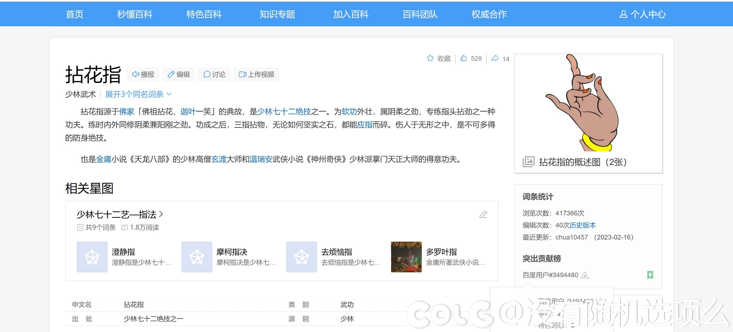Click the edit pencil icon in star map box
This screenshot has height=332, width=733.
pyautogui.click(x=483, y=214)
